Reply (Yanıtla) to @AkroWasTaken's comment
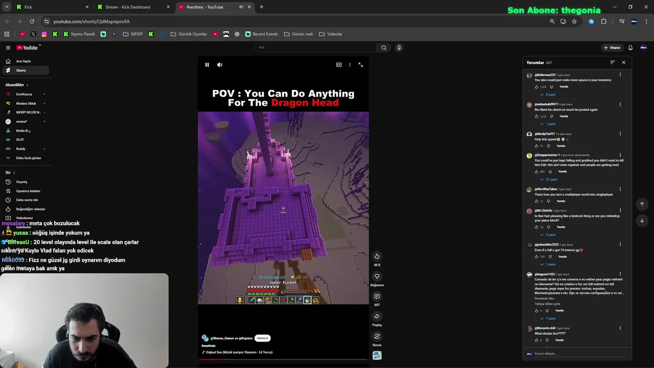 point(561,201)
